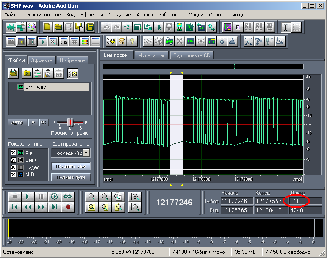Zoom out horizontally magnifier icon

coord(105,197)
